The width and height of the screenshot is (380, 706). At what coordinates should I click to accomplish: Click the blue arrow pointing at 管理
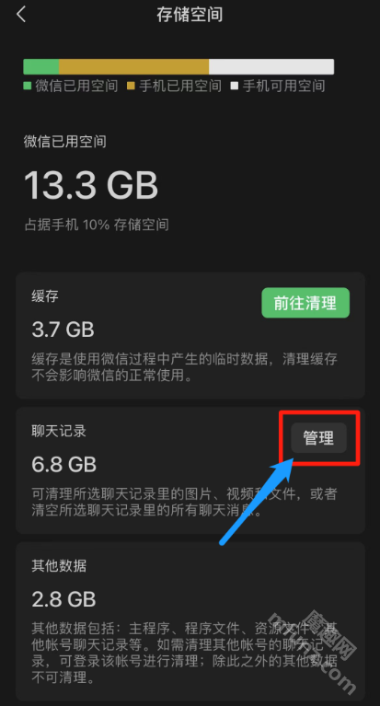click(257, 501)
